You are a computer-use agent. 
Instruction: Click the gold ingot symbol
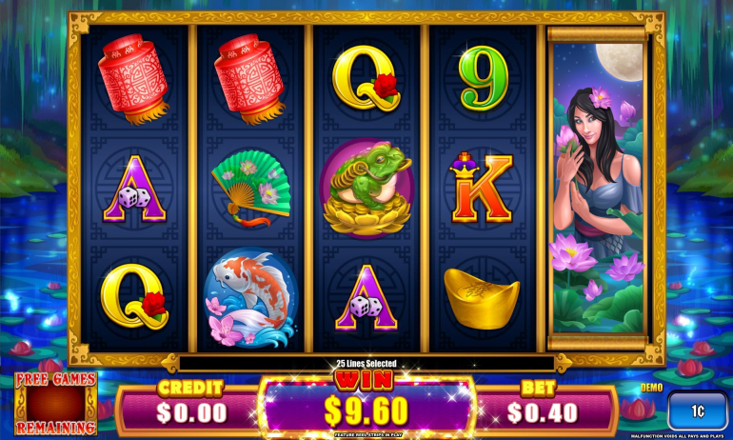tap(482, 298)
